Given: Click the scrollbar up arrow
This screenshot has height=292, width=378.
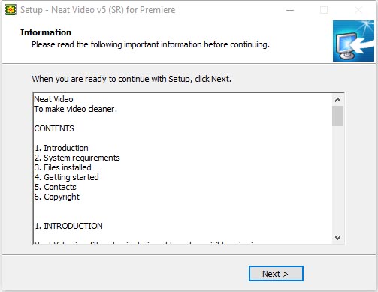Looking at the screenshot, I should (337, 100).
